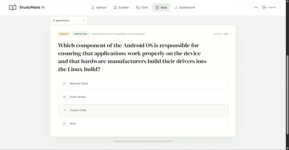Choose answer System Calls
This screenshot has width=289, height=150.
(143, 110)
